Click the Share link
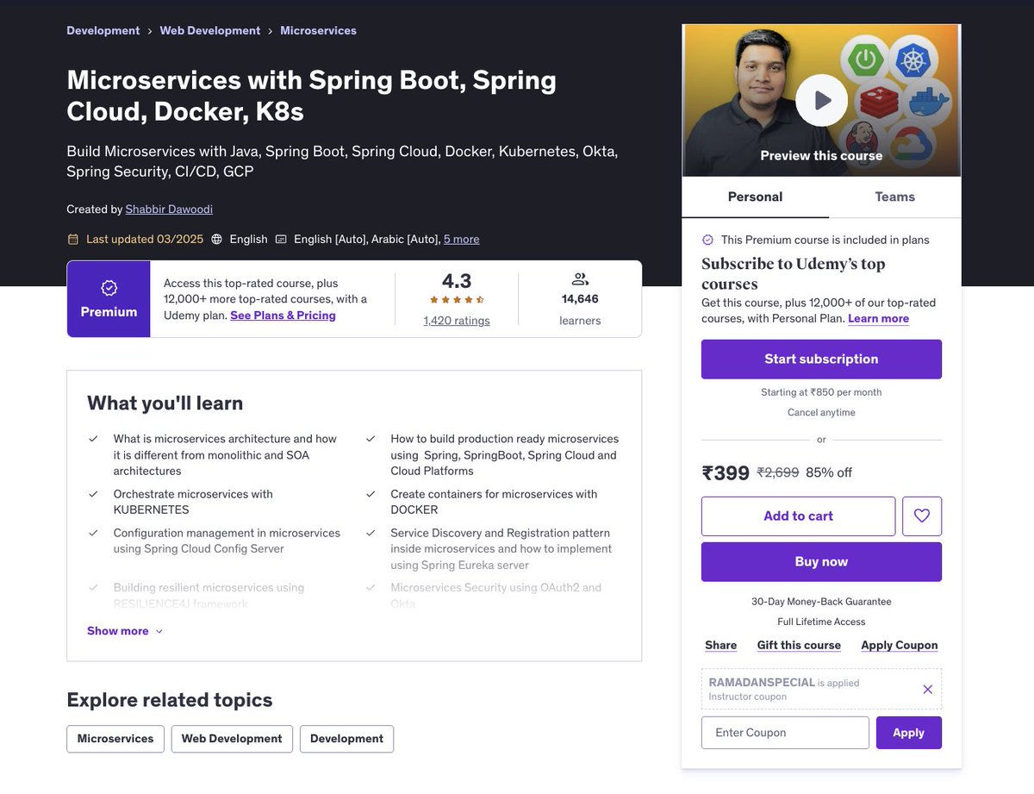The height and width of the screenshot is (794, 1034). [720, 645]
